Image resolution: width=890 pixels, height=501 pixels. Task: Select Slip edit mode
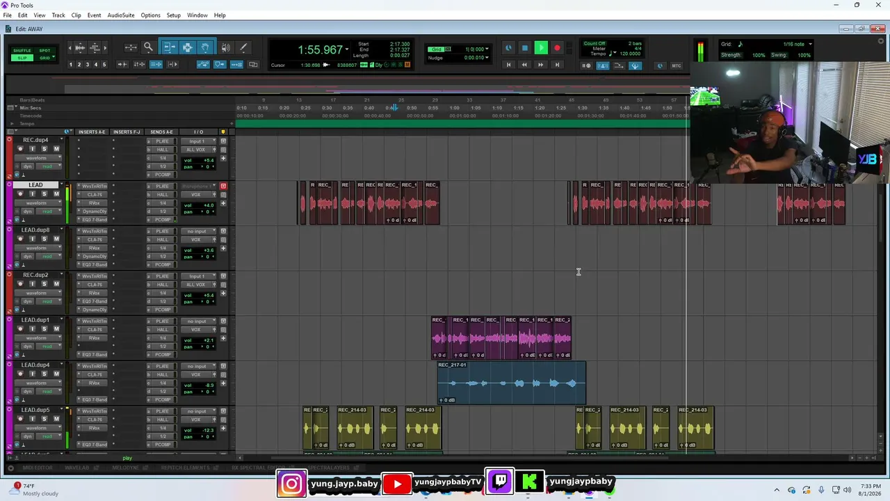click(x=22, y=58)
